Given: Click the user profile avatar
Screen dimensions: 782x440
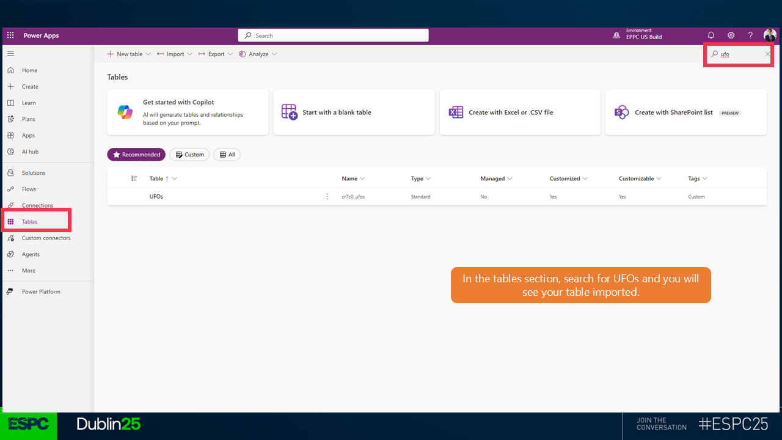Looking at the screenshot, I should [770, 35].
